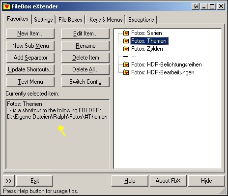Viewport: 228px width, 196px height.
Task: Switch to the Favorites tab
Action: [x=17, y=19]
